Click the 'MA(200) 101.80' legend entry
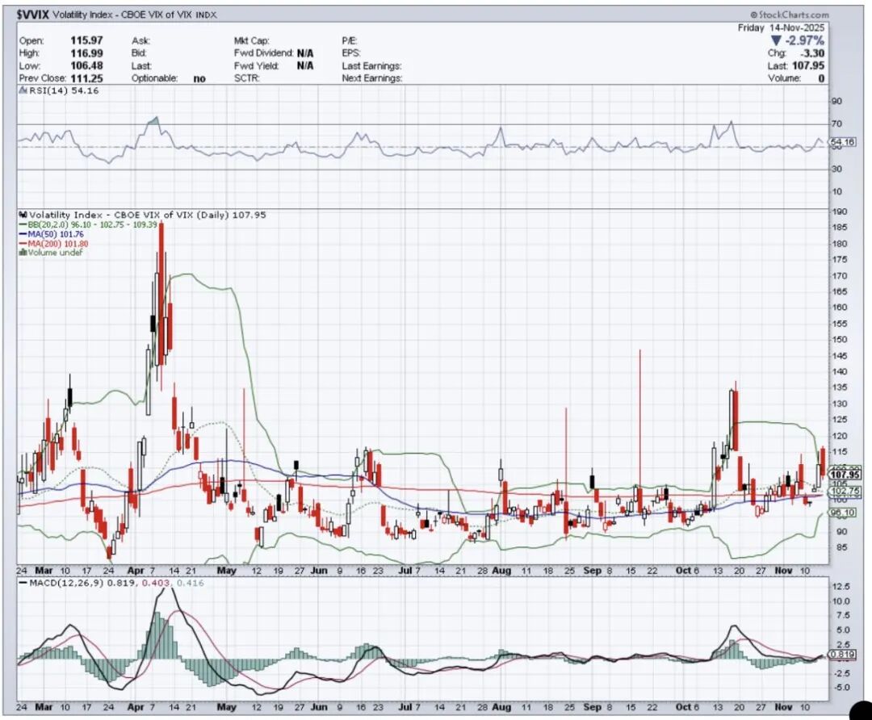The image size is (872, 720). [58, 244]
